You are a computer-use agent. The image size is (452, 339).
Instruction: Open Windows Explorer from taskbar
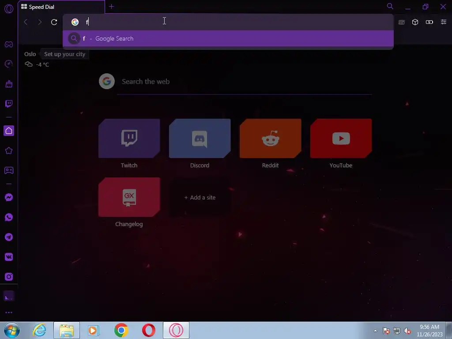click(x=67, y=330)
